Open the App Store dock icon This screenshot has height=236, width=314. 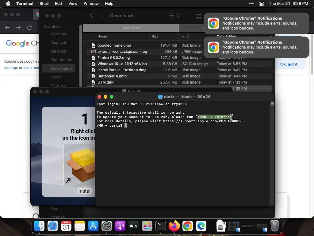click(x=93, y=226)
